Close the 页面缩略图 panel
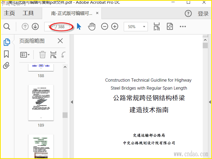The height and width of the screenshot is (159, 212). [60, 41]
